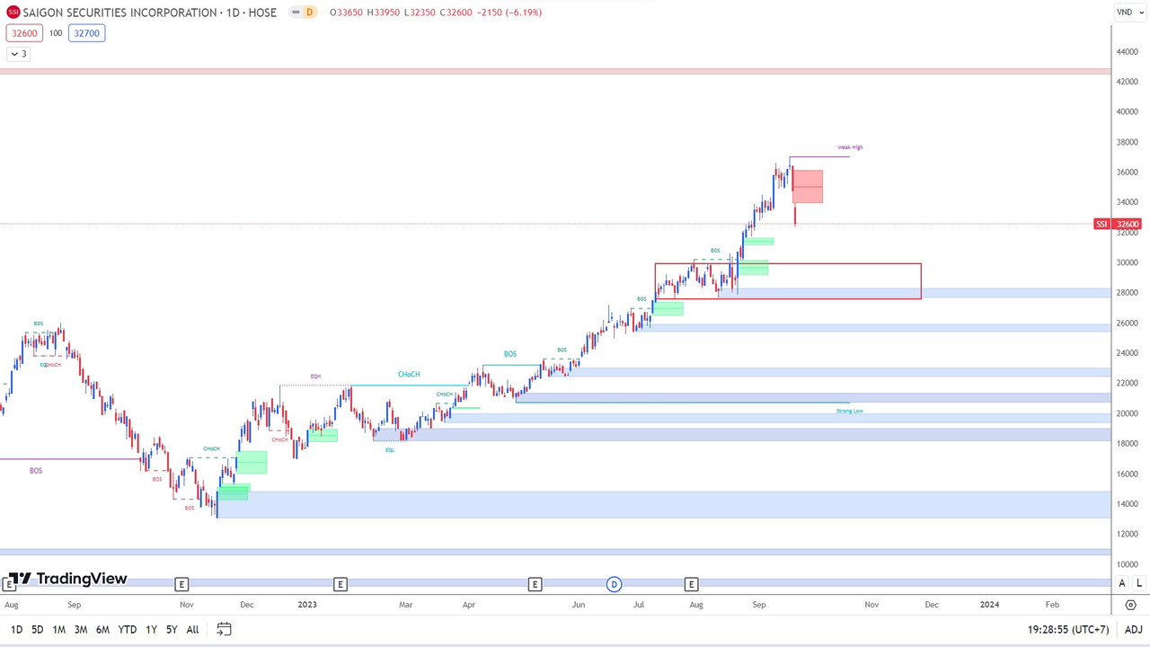Click the sell price button 32600

(x=24, y=33)
